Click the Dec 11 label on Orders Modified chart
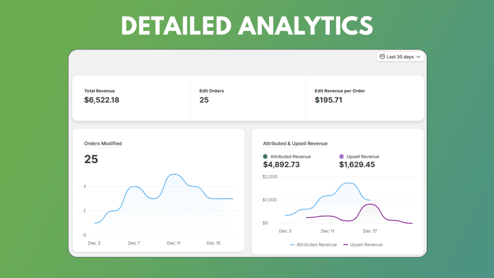 pyautogui.click(x=173, y=243)
